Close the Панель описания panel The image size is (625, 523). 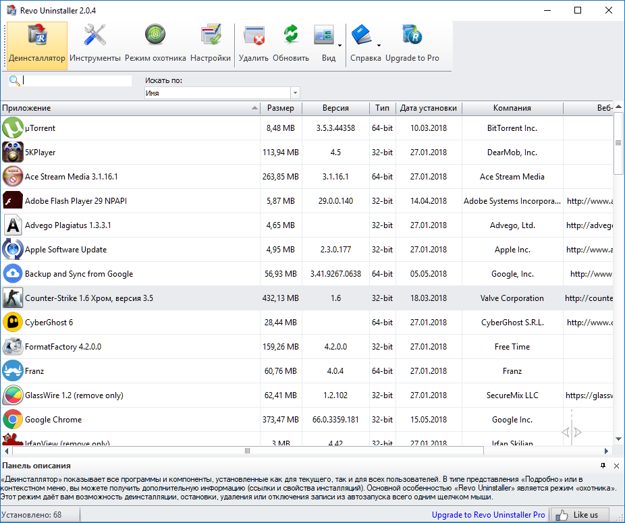(616, 466)
